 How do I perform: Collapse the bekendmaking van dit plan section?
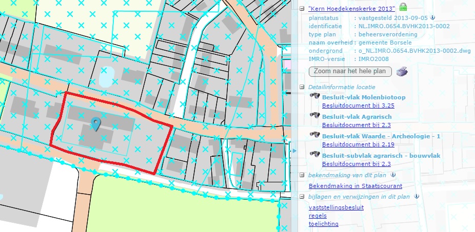(x=303, y=176)
